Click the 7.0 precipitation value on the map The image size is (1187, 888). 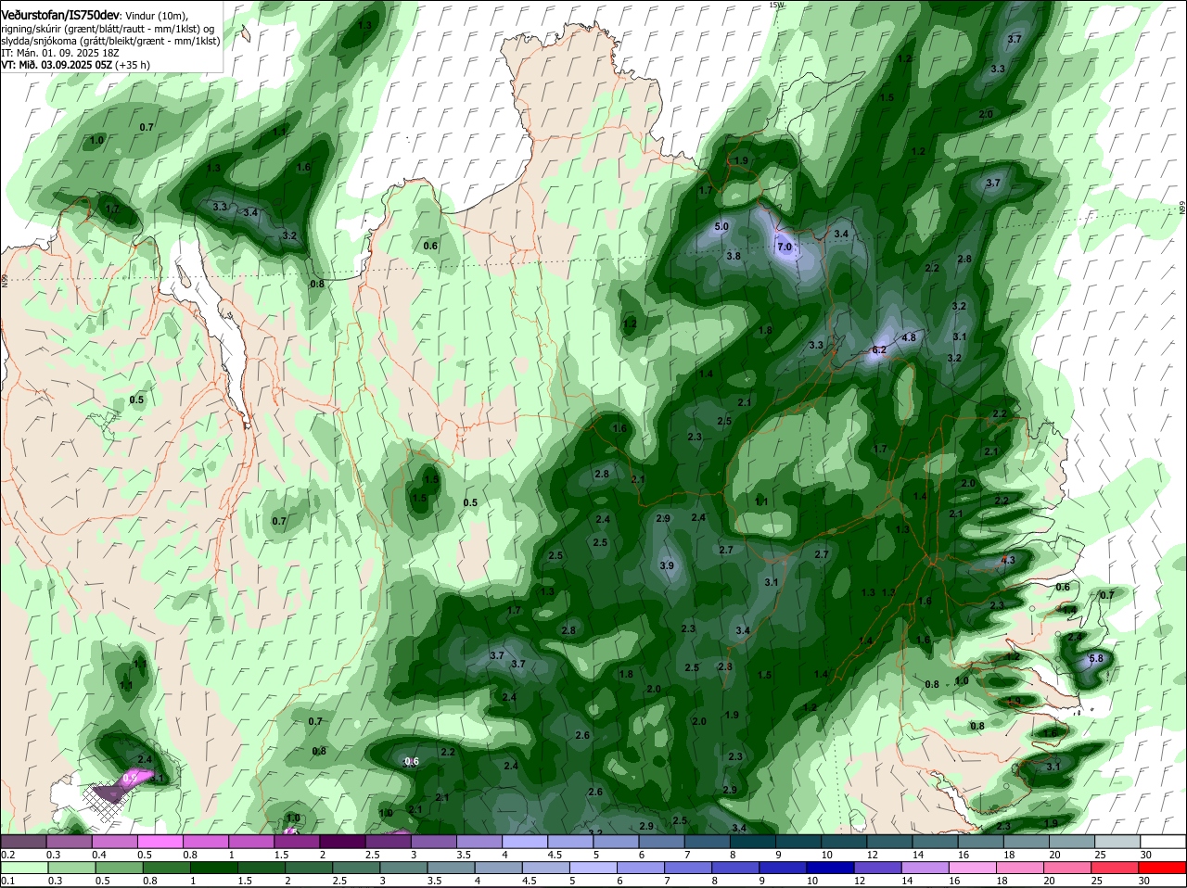pyautogui.click(x=785, y=247)
